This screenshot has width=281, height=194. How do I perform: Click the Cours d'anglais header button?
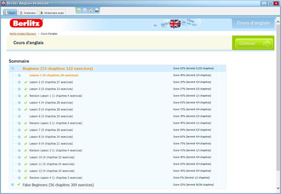(x=253, y=23)
